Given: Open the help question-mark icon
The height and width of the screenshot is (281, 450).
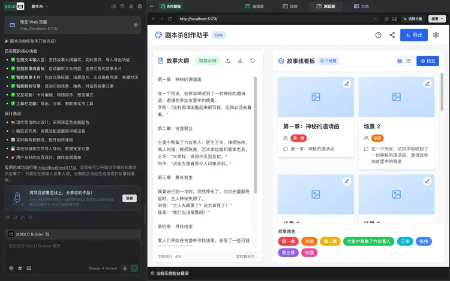Looking at the screenshot, I should click(x=378, y=35).
